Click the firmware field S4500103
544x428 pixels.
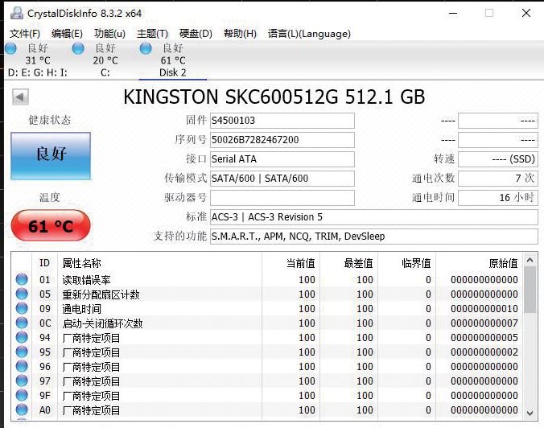point(282,121)
